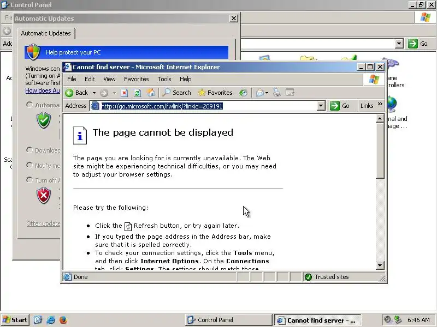
Task: Switch to Control Panel taskbar button
Action: (x=228, y=320)
